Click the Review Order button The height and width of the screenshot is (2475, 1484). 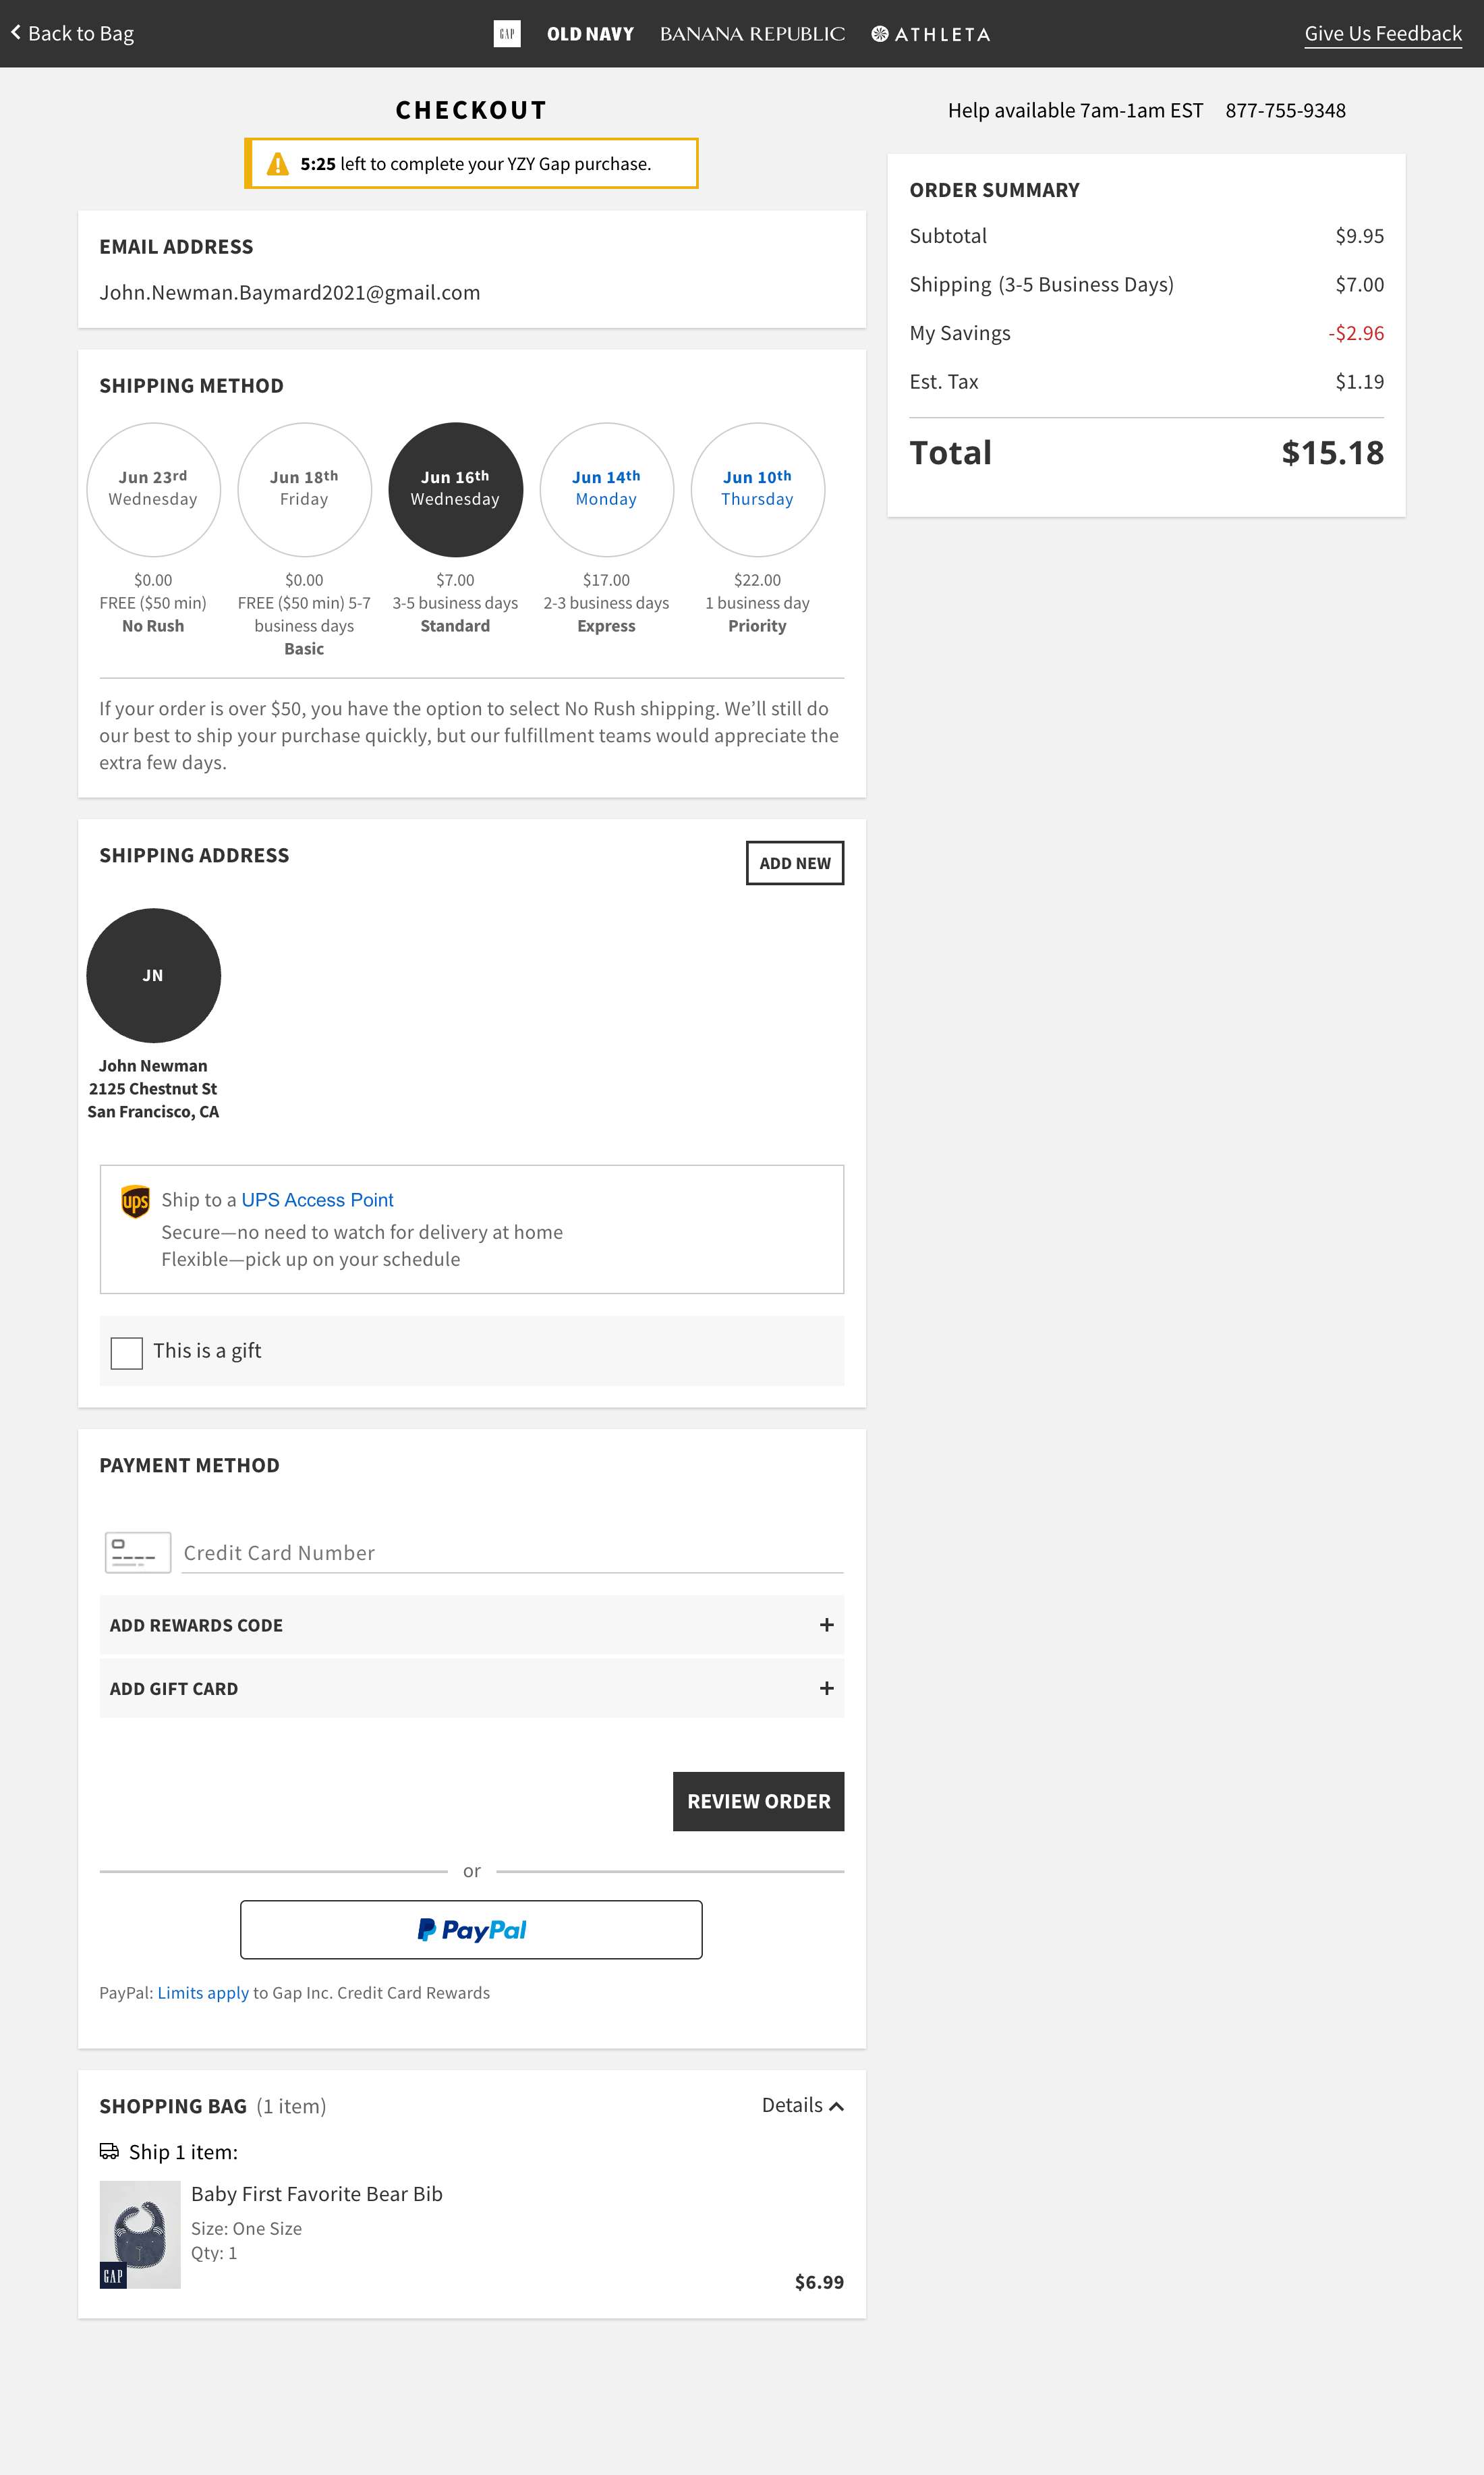coord(758,1801)
